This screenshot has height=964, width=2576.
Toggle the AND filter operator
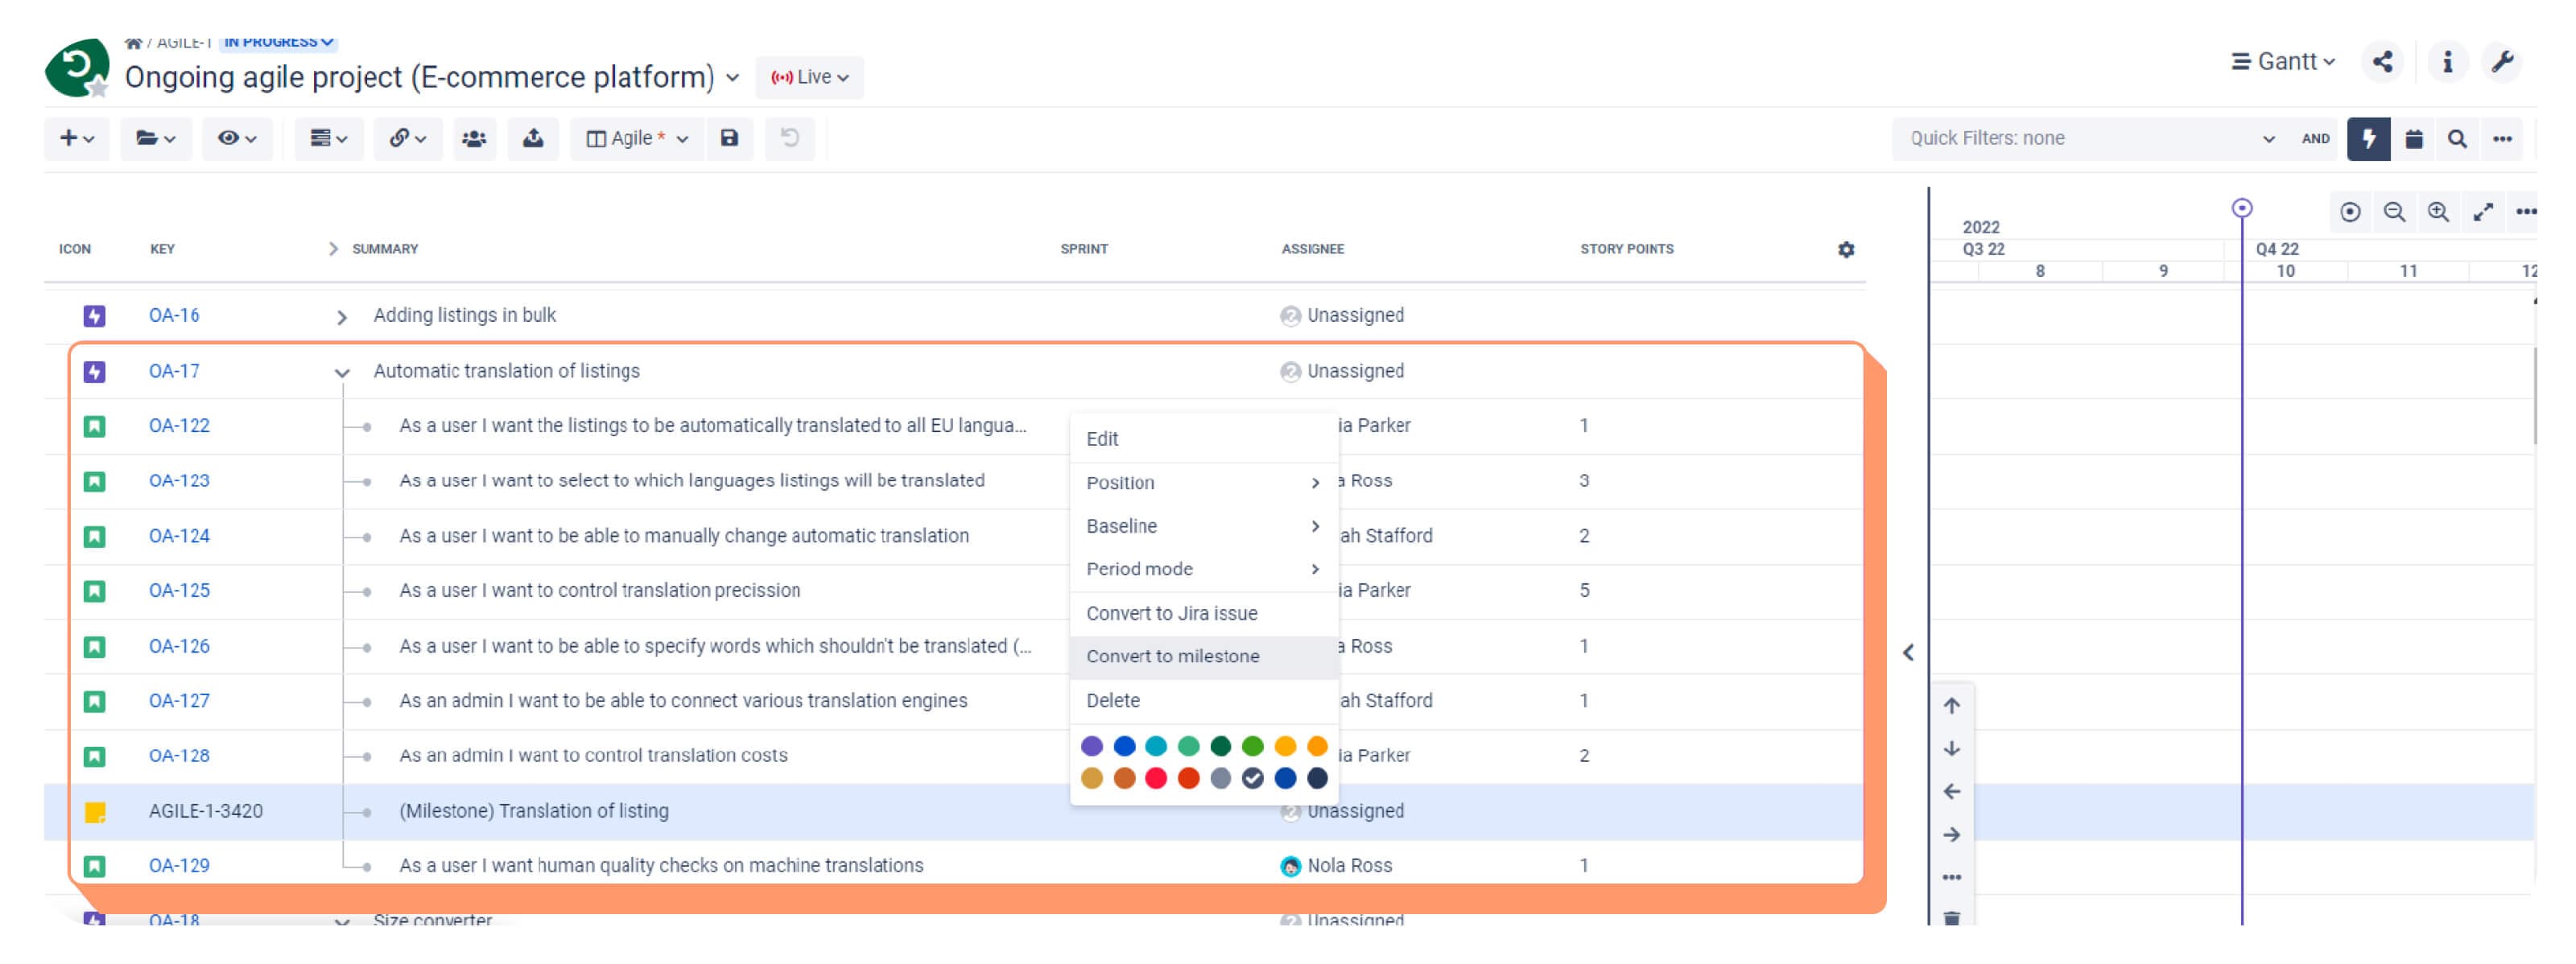point(2315,139)
